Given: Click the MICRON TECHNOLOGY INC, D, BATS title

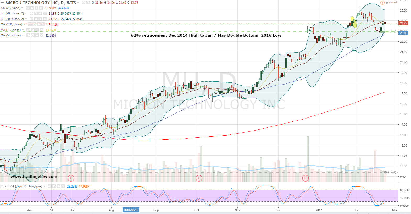Looking at the screenshot, I should (x=41, y=3).
